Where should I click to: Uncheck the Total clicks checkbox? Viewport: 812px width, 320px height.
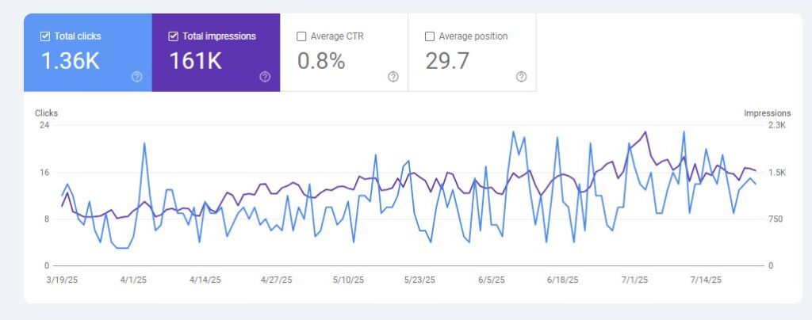pyautogui.click(x=45, y=36)
